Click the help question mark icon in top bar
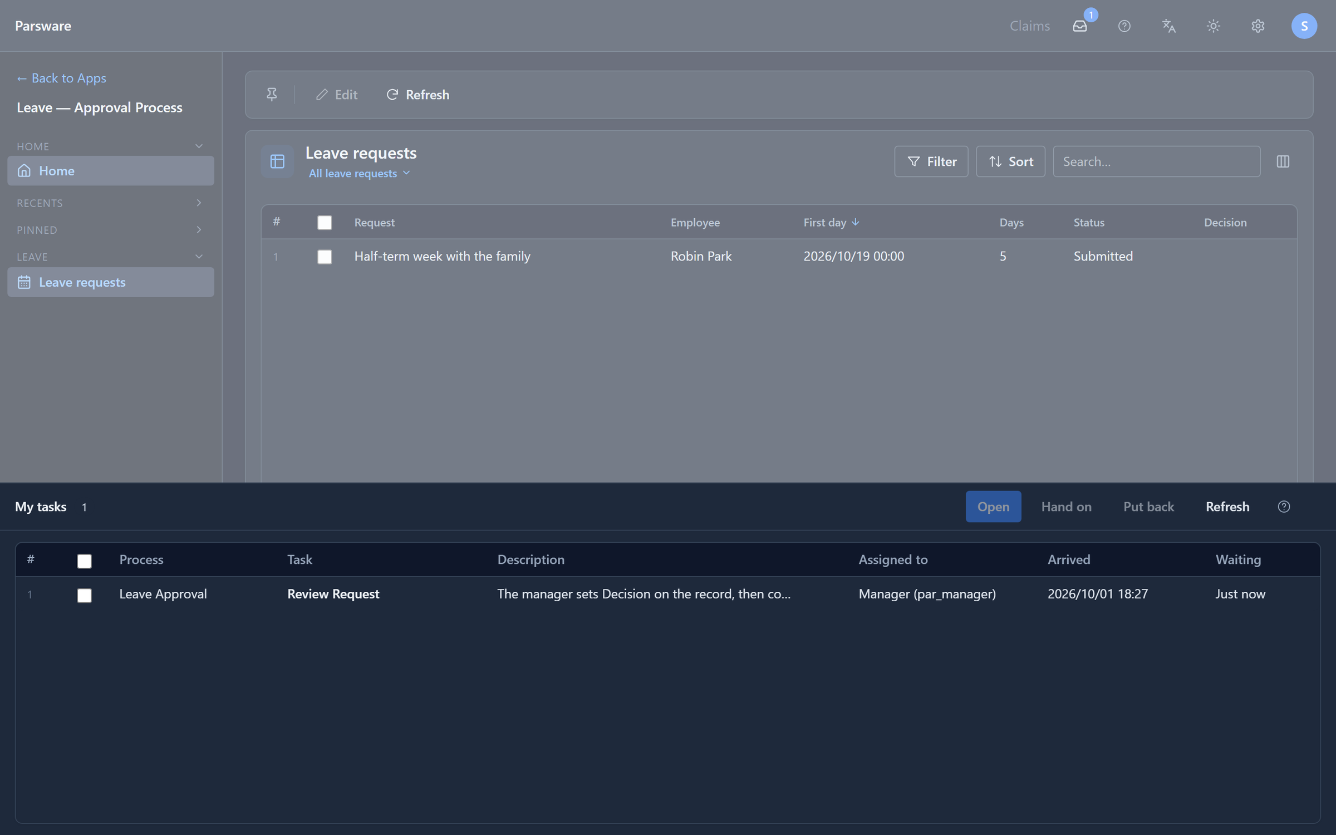Screen dimensions: 1336x835 (1124, 26)
